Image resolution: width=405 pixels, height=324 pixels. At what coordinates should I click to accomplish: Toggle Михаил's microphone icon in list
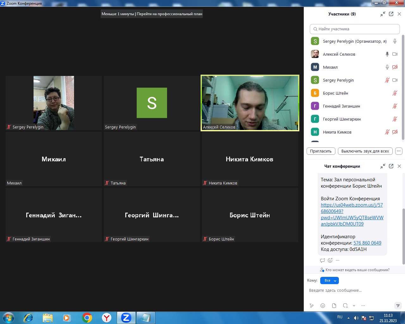coord(387,67)
